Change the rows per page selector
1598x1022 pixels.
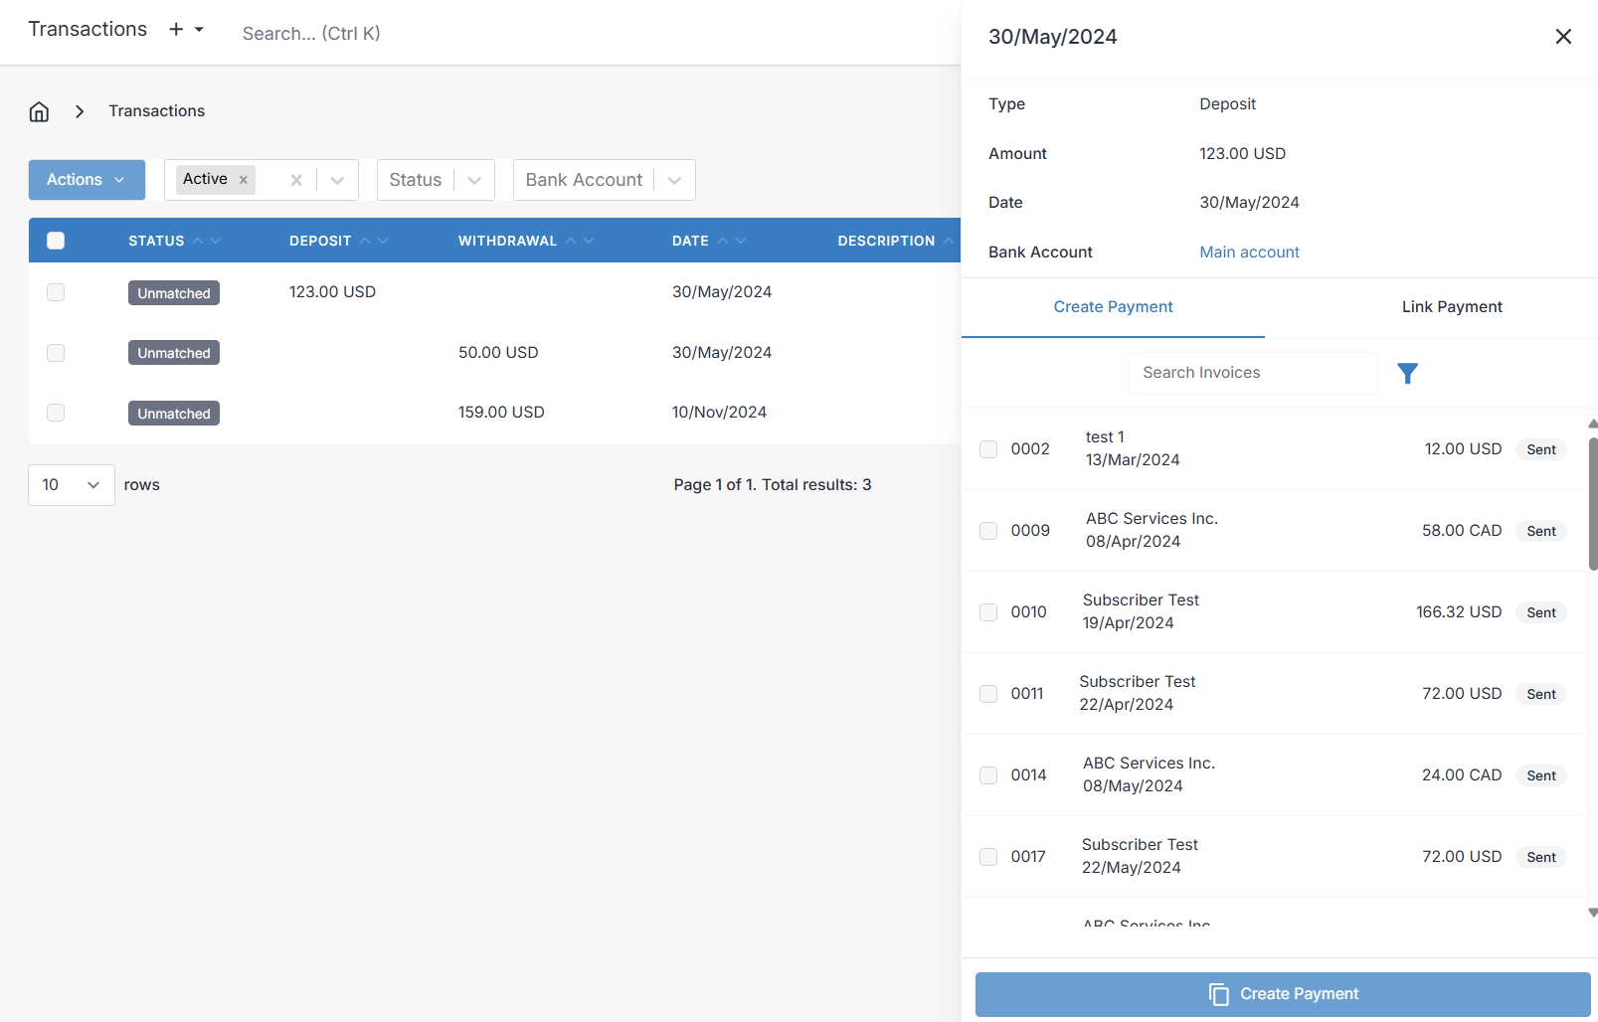[71, 485]
